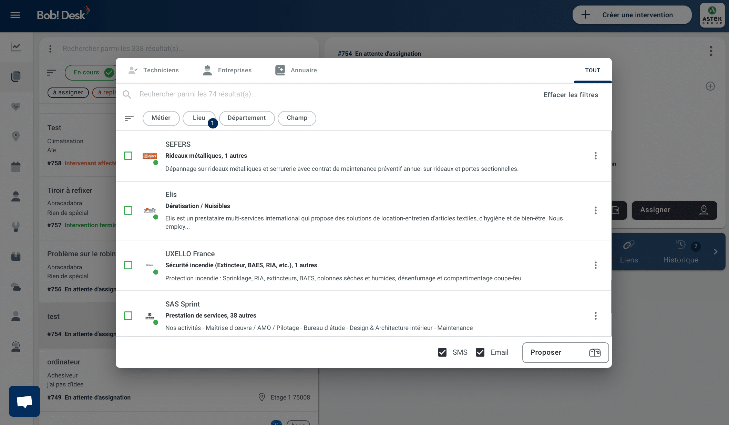Open the Historique tab

tap(681, 252)
